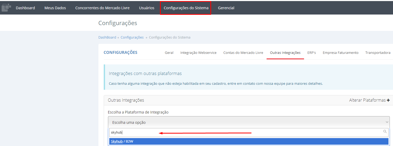
Task: Click Escolha a Plataforma de Integração label
Action: click(x=138, y=112)
